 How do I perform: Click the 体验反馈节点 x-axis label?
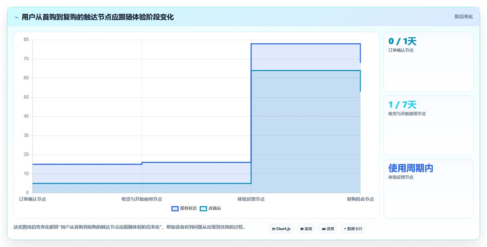[x=251, y=199]
